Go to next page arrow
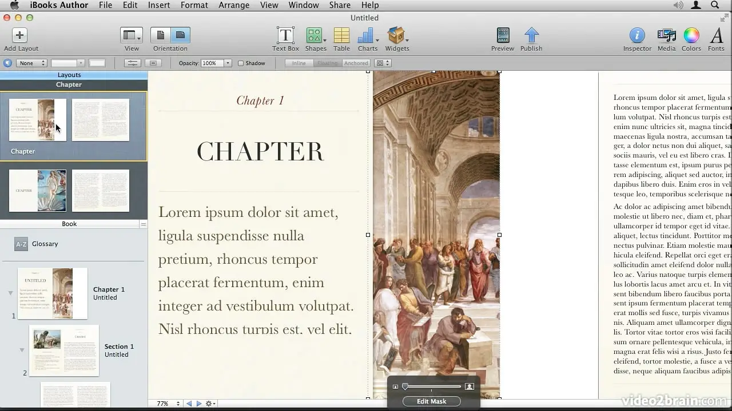 click(x=199, y=404)
